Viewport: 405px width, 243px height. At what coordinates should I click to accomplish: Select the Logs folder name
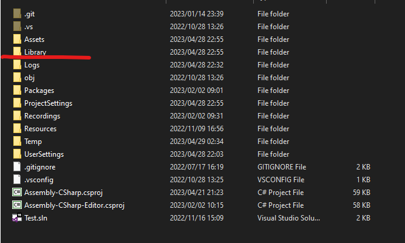[x=32, y=65]
